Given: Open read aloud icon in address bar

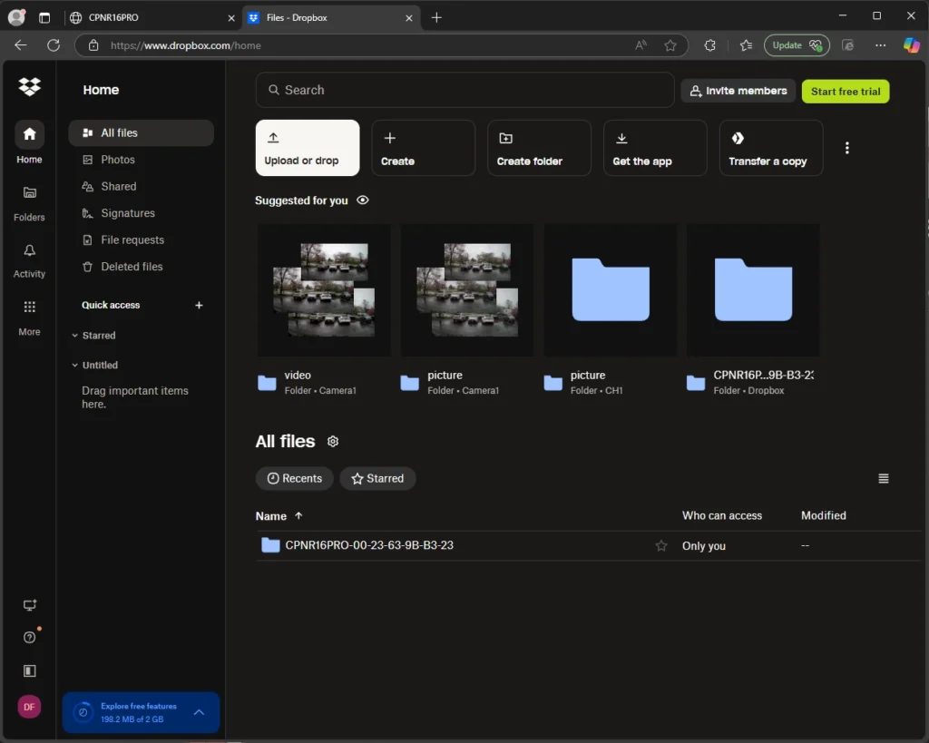Looking at the screenshot, I should click(641, 45).
